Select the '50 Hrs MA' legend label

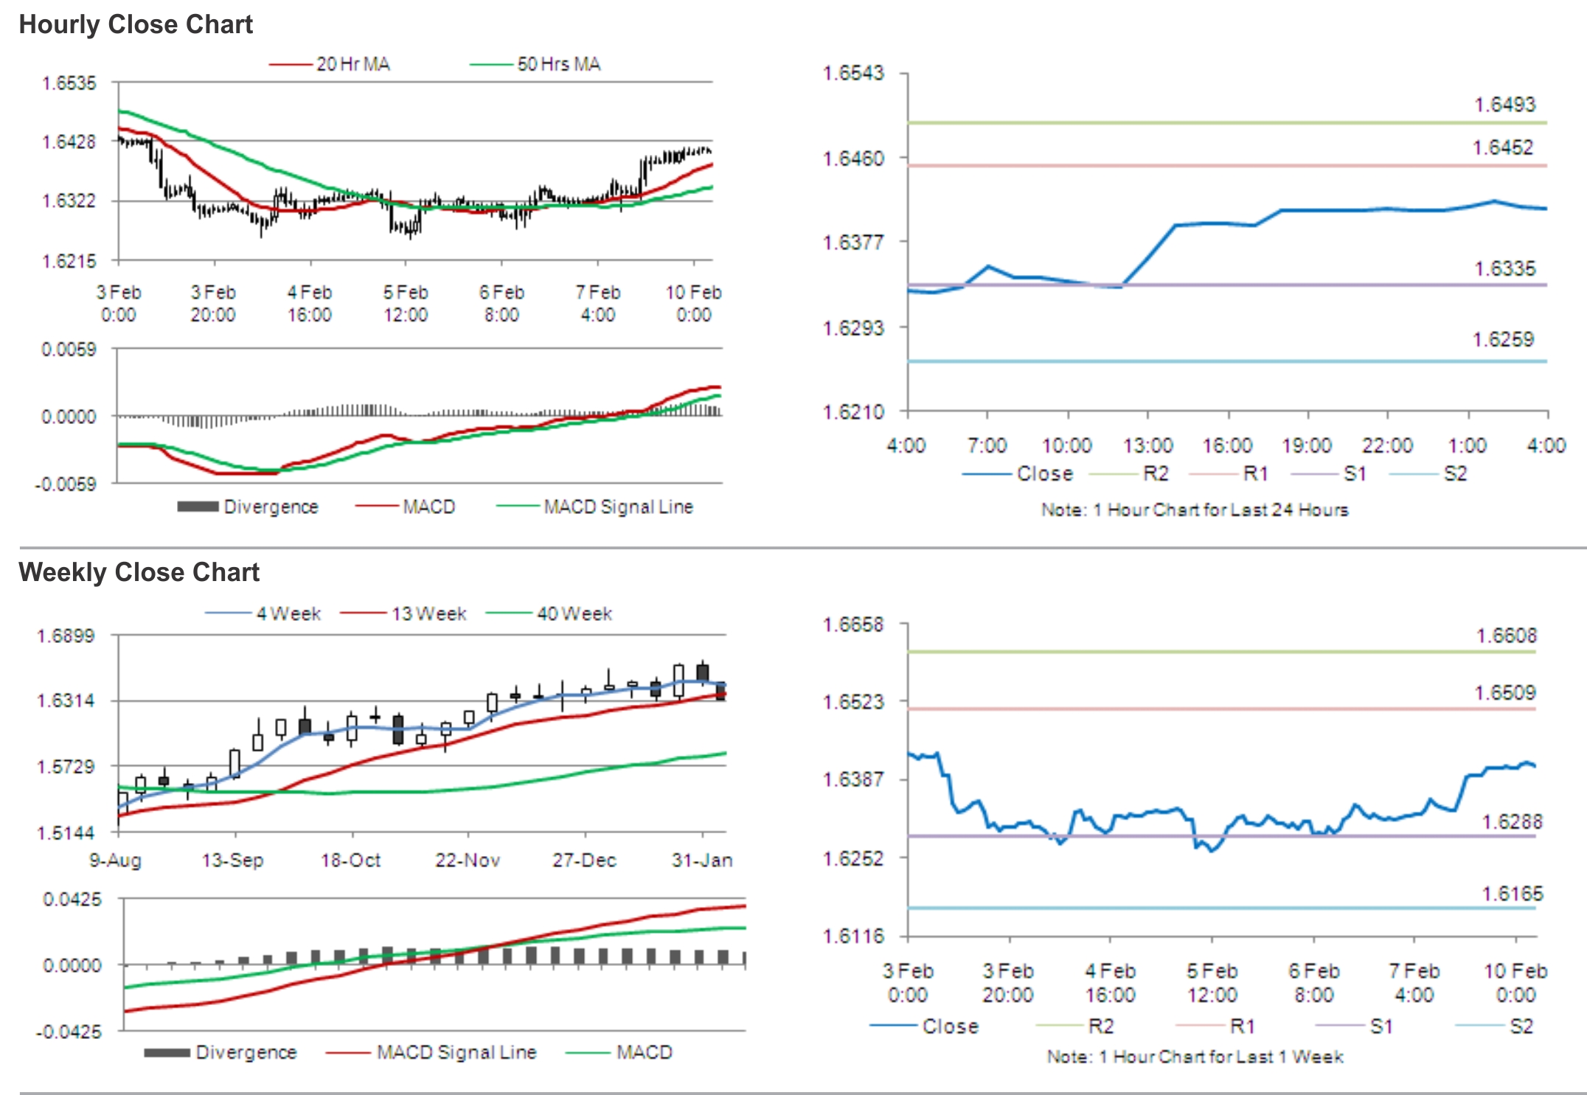(x=559, y=64)
